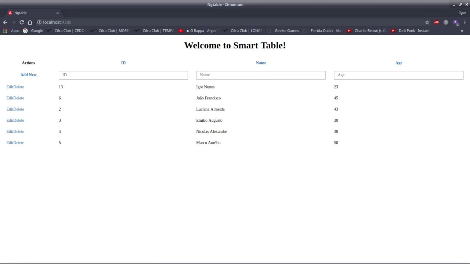Open the O Rappa - Anjos bookmark

(x=198, y=31)
